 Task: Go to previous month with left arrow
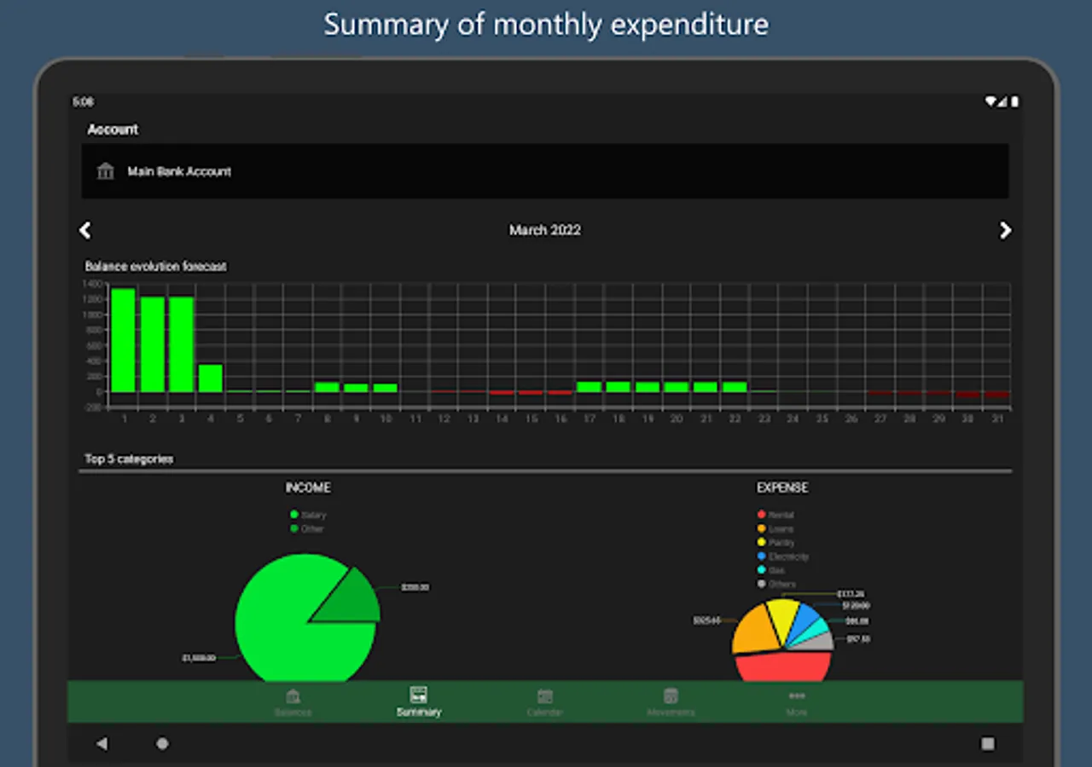[x=84, y=230]
